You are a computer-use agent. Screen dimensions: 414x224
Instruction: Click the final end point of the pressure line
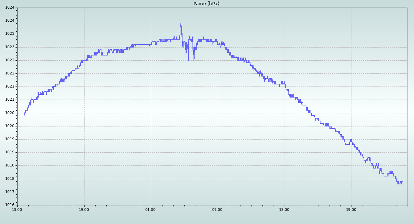click(404, 184)
